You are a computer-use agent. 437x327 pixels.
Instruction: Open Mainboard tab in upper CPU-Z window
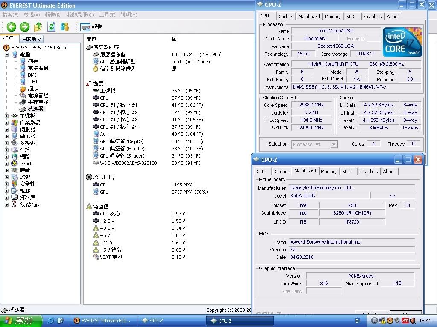click(309, 17)
